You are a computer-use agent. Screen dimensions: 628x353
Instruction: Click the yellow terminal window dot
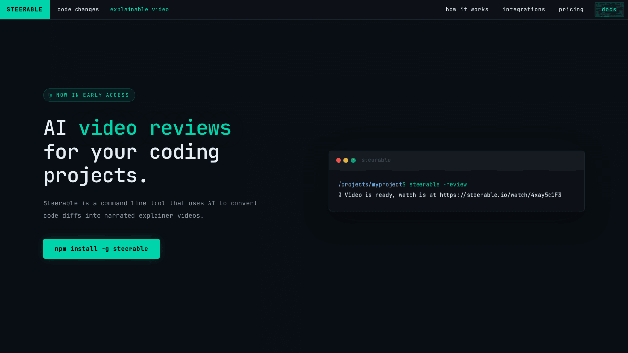click(346, 160)
